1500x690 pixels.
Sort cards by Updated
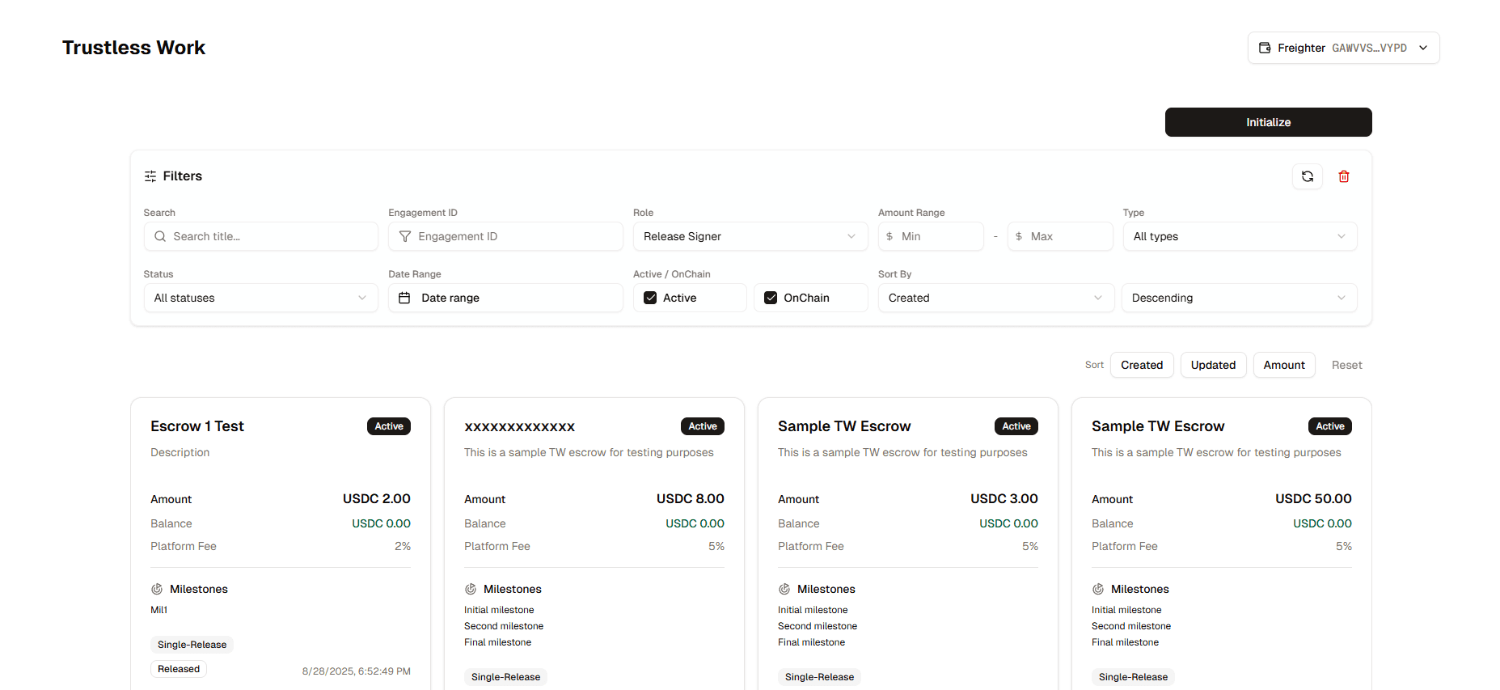pyautogui.click(x=1213, y=365)
